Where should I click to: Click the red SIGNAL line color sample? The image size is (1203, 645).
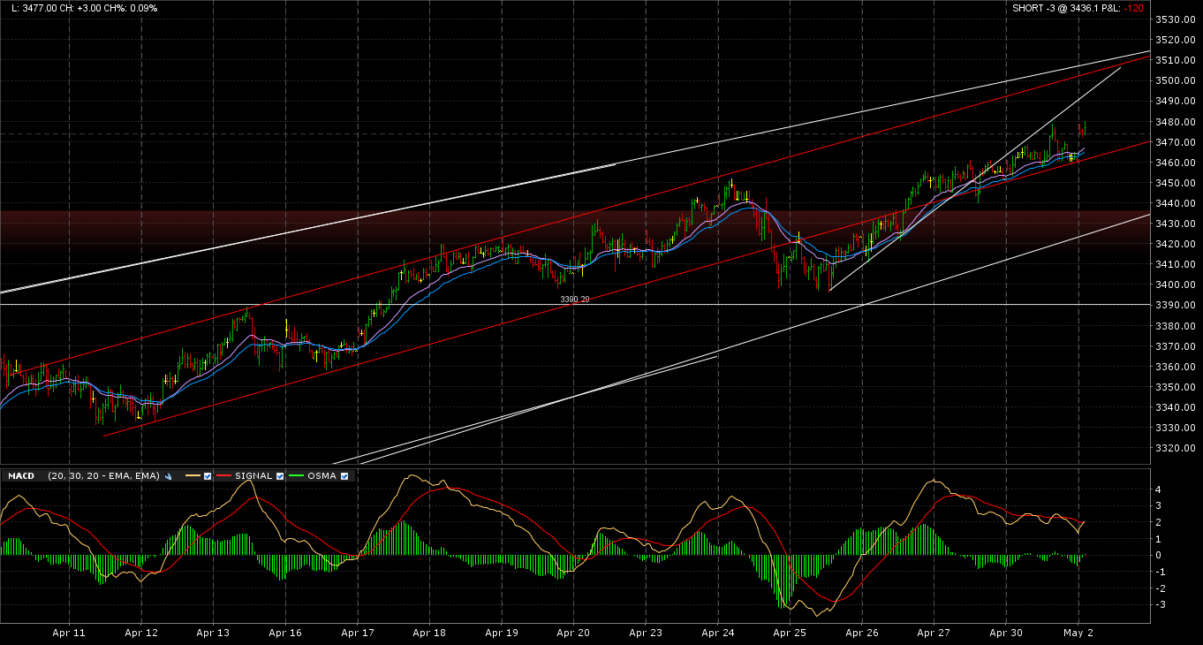tap(225, 476)
